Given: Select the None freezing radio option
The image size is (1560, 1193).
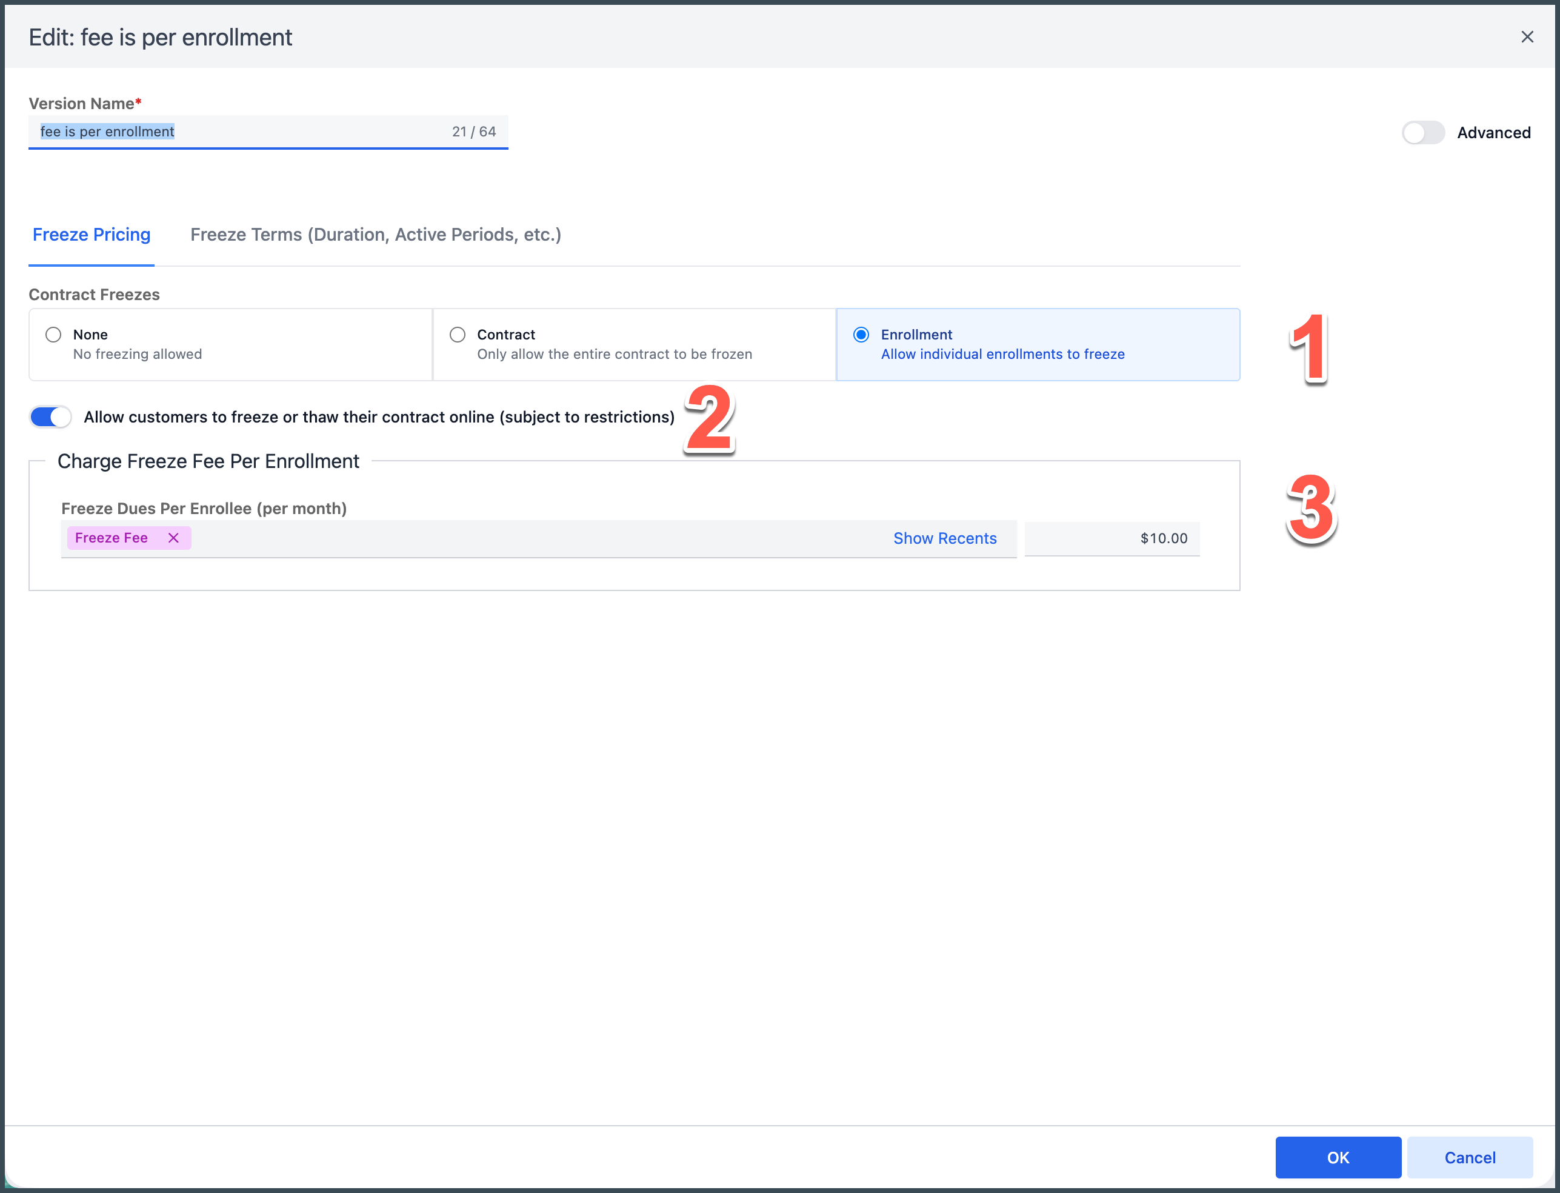Looking at the screenshot, I should coord(53,335).
